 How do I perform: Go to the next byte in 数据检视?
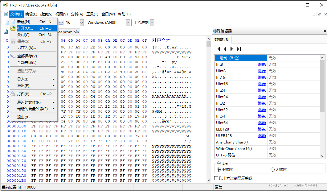click(x=231, y=49)
